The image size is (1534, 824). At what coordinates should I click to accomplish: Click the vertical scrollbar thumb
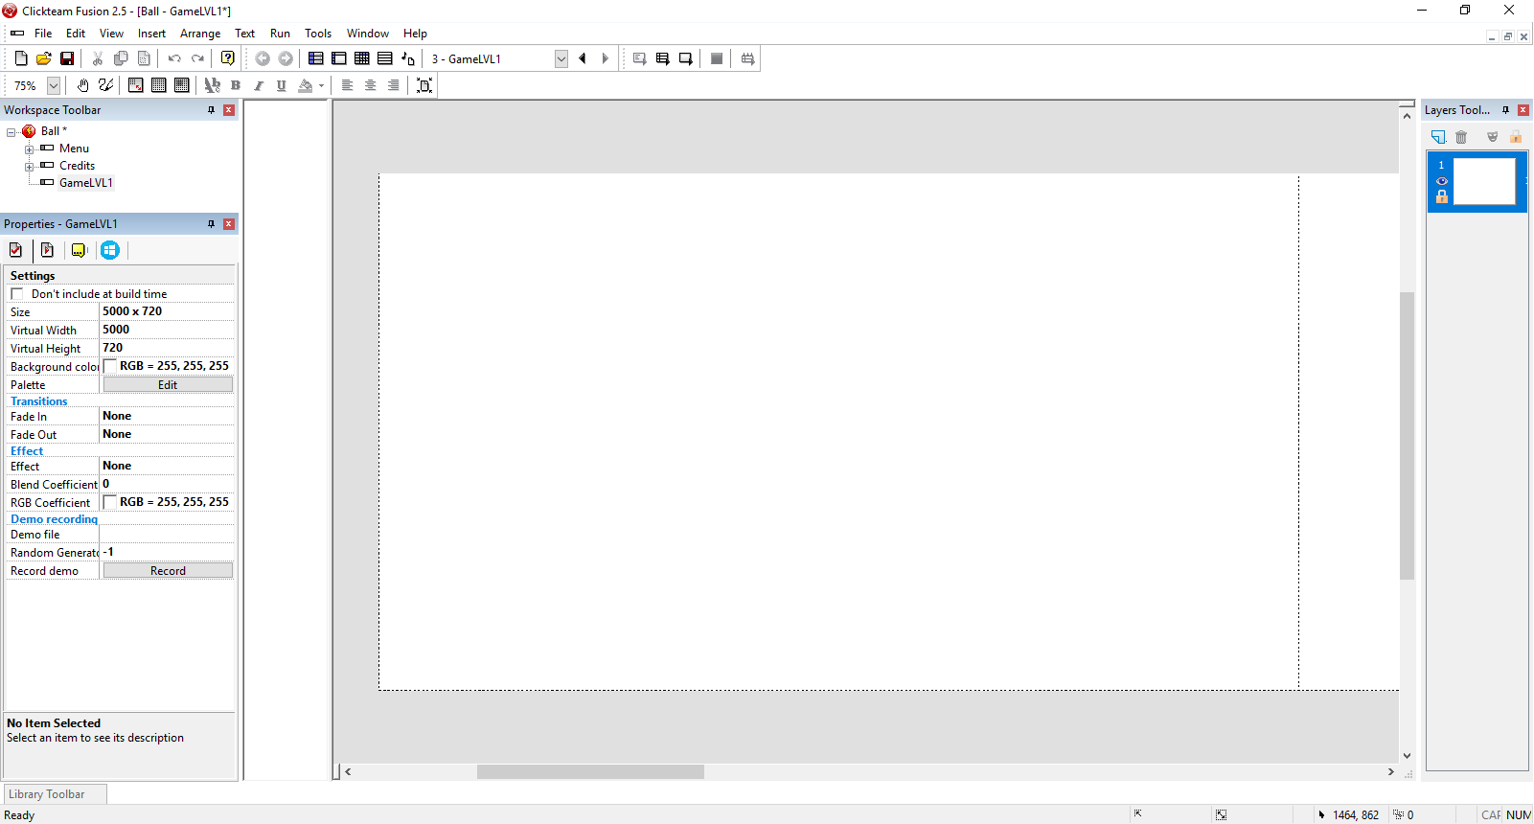coord(1407,436)
